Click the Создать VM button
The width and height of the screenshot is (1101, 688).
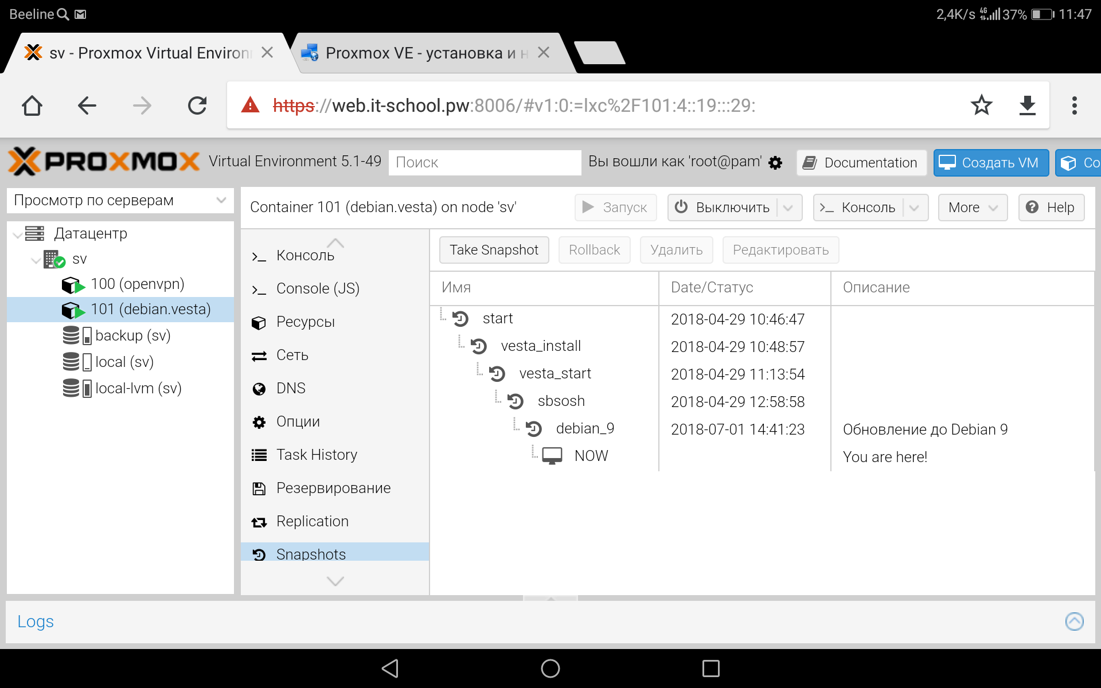click(990, 163)
